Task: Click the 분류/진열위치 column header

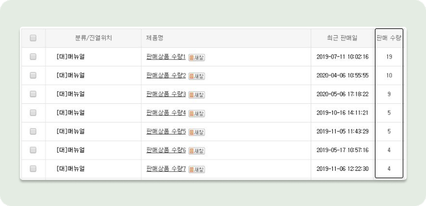Action: tap(94, 38)
